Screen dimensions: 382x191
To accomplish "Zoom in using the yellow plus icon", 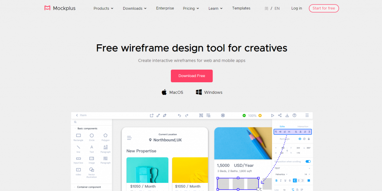I will click(260, 115).
